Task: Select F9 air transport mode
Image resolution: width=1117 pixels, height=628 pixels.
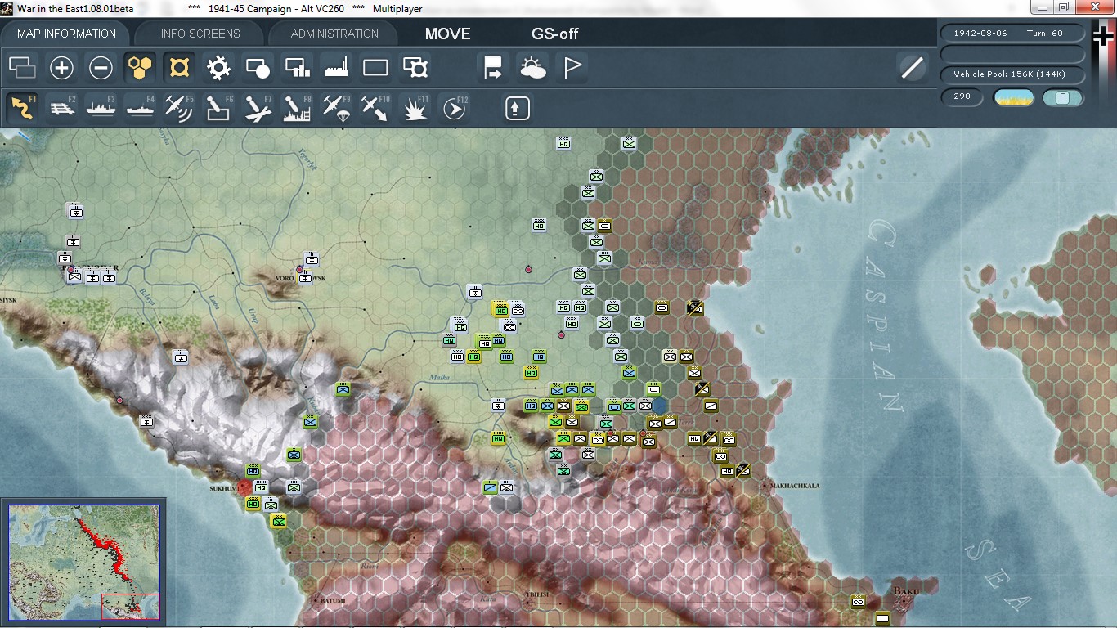Action: (336, 108)
